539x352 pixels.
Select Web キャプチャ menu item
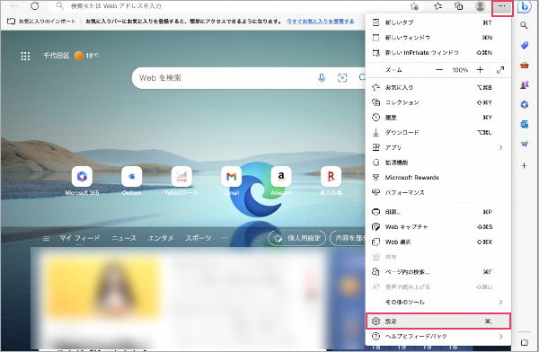pyautogui.click(x=438, y=227)
